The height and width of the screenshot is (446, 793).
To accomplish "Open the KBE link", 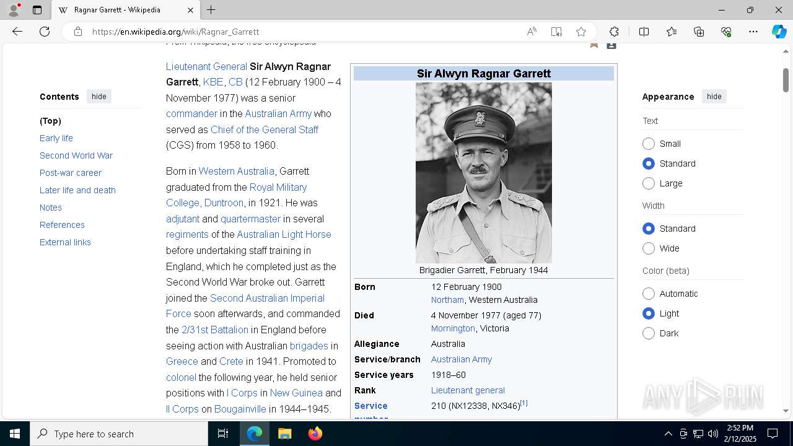I will click(x=213, y=82).
